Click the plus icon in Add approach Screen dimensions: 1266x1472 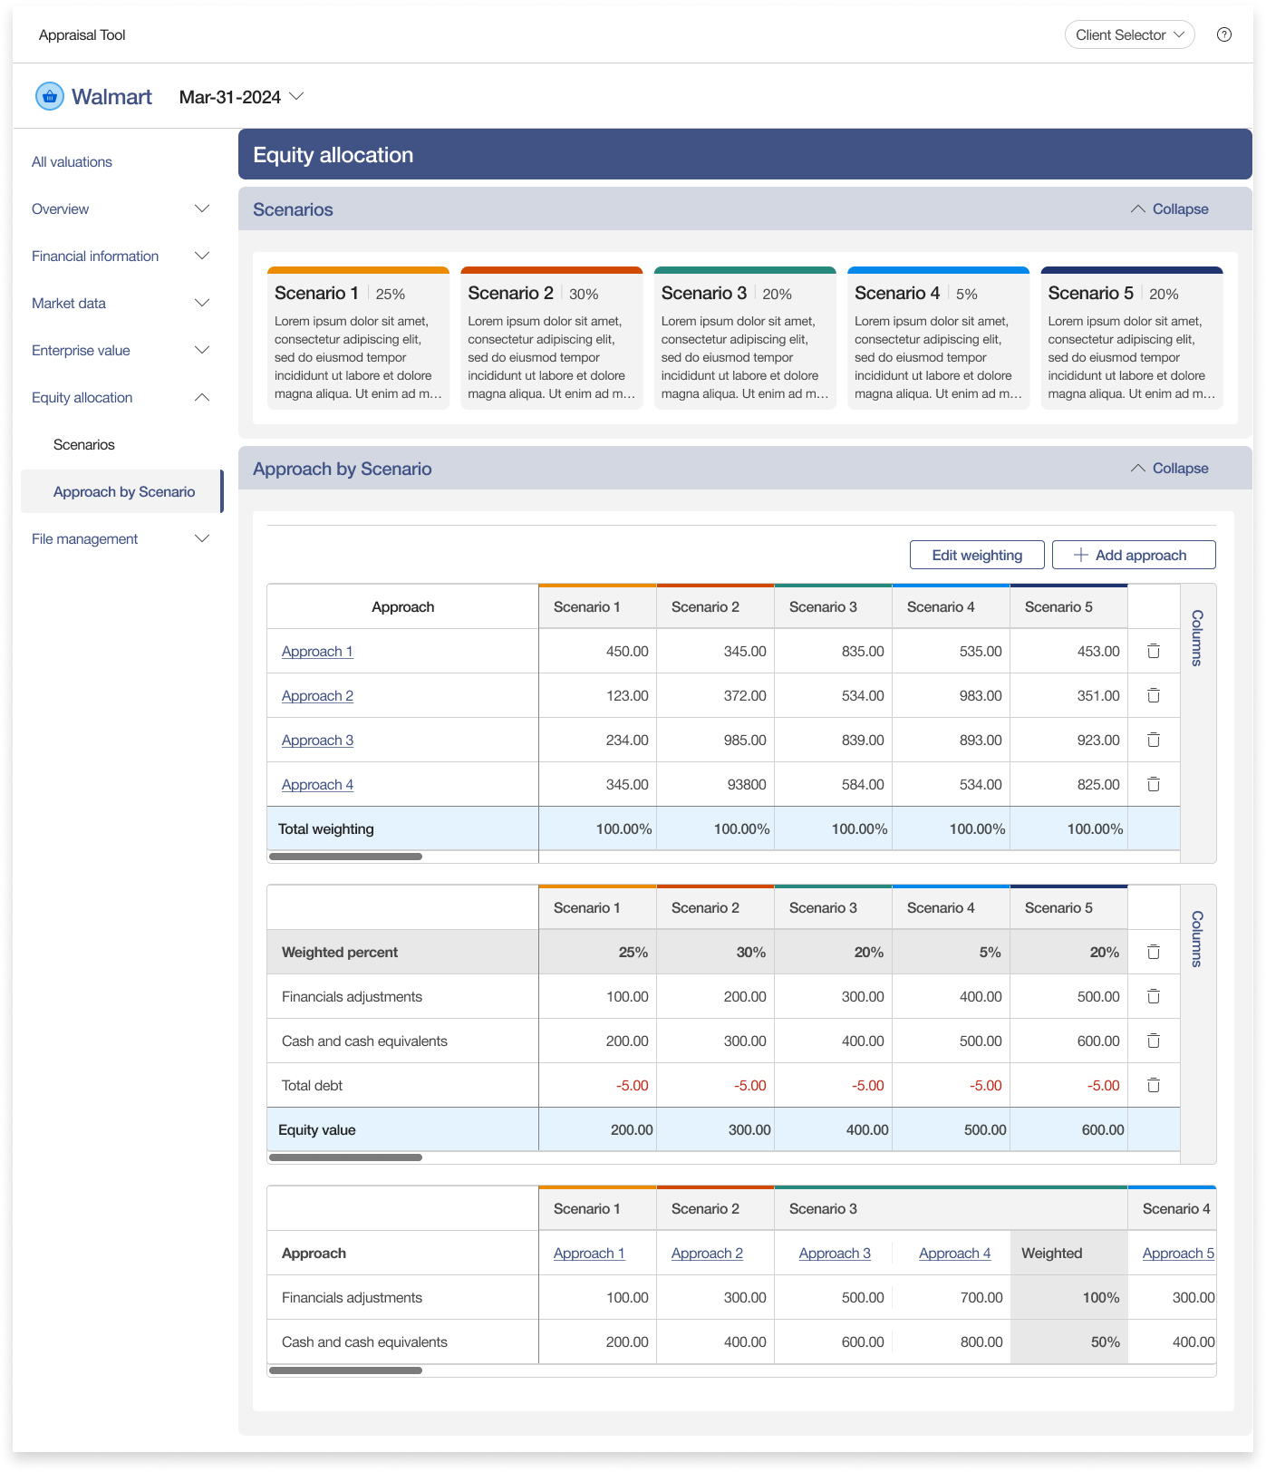1080,555
